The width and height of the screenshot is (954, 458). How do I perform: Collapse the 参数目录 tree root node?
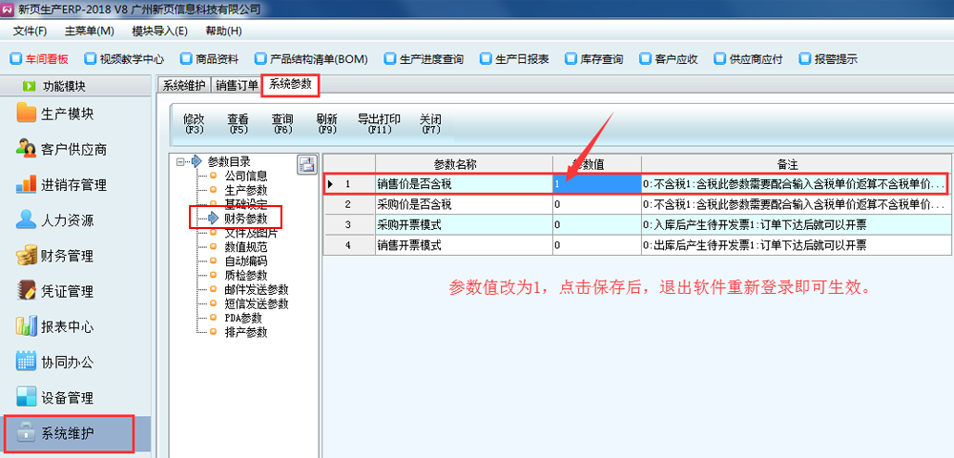[180, 161]
